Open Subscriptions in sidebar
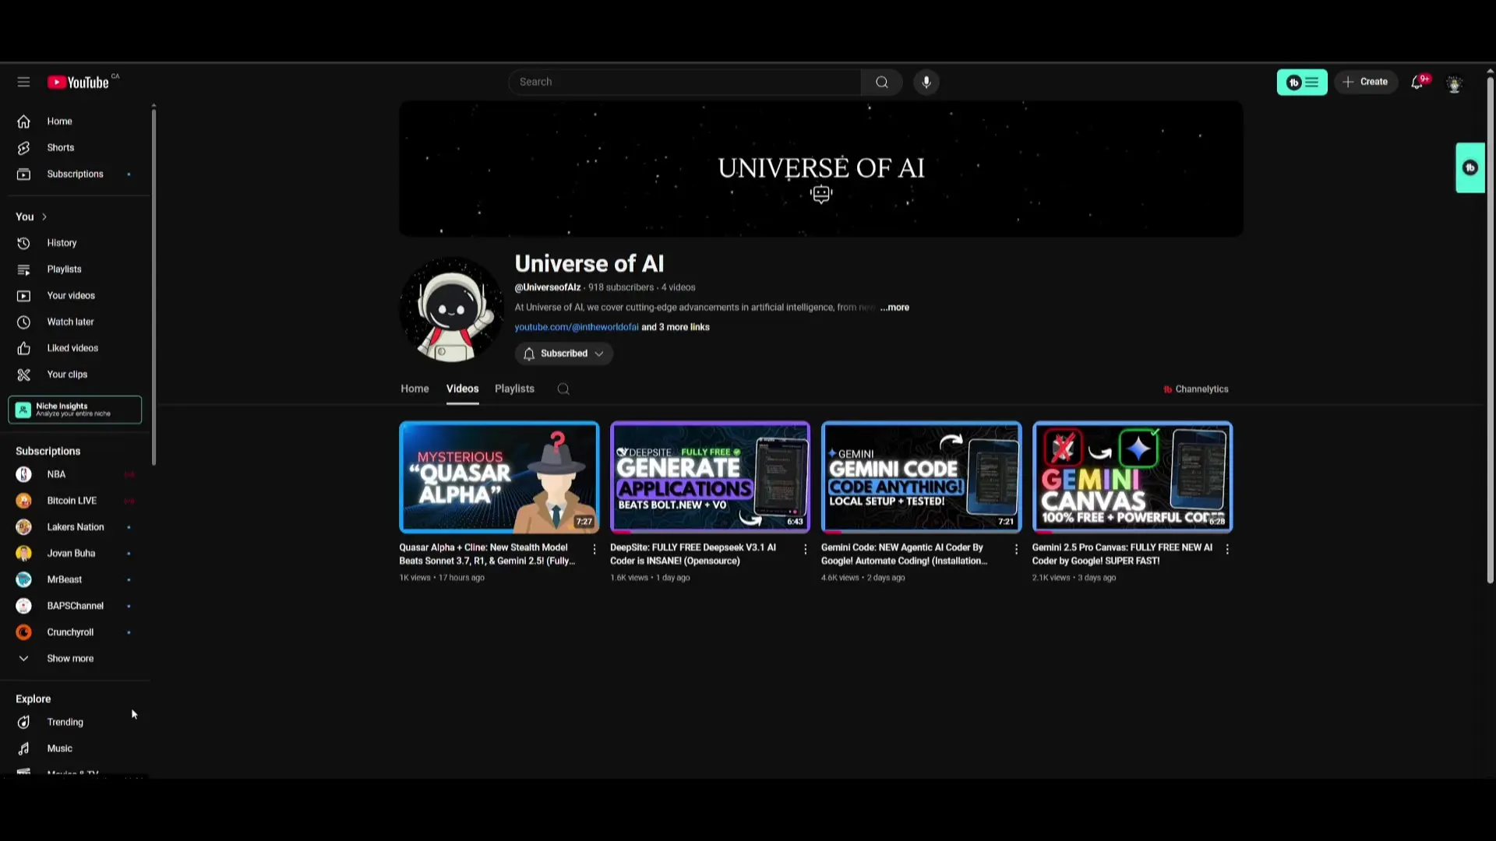This screenshot has height=841, width=1496. 75,174
